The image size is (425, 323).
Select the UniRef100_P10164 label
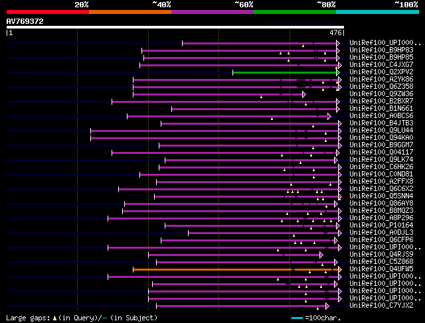(381, 226)
